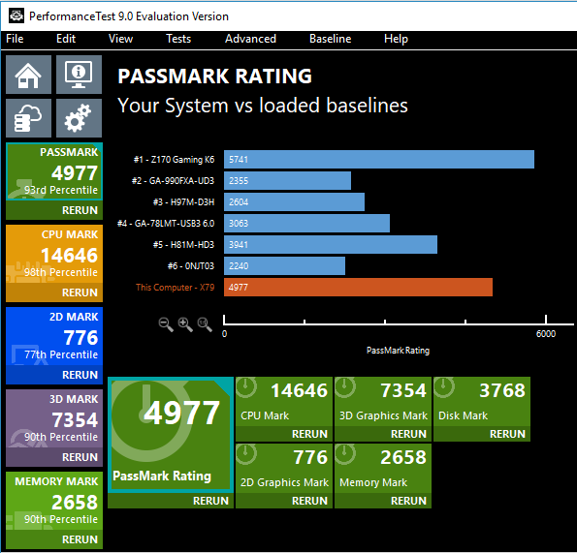The width and height of the screenshot is (577, 553).
Task: Click the 2D Graphics Mark tile clock icon
Action: [x=246, y=454]
